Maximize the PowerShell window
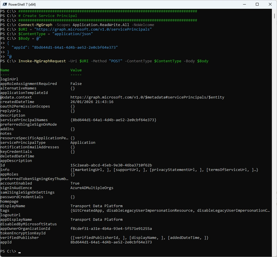Image resolution: width=277 pixels, height=257 pixels. coord(257,4)
